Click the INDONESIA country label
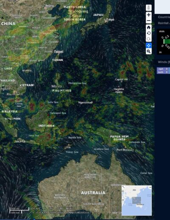This screenshot has height=220, width=170. tap(46, 126)
